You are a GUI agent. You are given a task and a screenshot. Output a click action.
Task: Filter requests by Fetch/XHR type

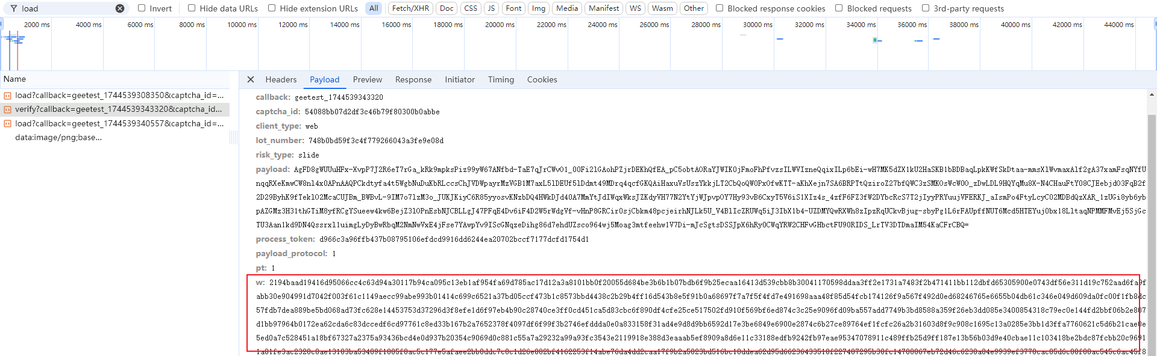click(x=410, y=8)
